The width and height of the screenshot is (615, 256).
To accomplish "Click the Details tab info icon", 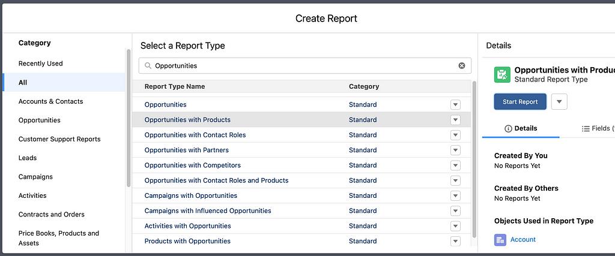I will click(x=508, y=128).
